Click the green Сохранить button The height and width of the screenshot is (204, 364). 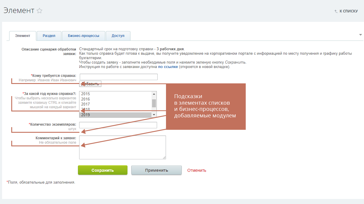(x=103, y=170)
